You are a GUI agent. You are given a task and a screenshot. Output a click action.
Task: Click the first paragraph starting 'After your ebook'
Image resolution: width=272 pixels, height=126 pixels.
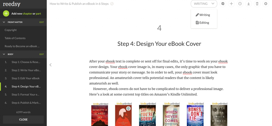[x=158, y=72]
